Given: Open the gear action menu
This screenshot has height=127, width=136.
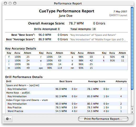Looking at the screenshot, I should point(8,119).
